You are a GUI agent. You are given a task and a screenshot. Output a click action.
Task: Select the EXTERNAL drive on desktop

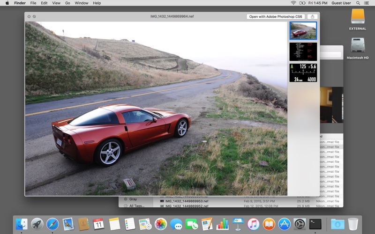pos(358,19)
